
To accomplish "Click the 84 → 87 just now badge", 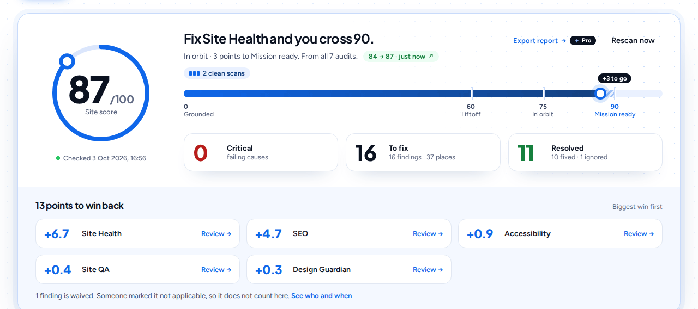I will (401, 57).
